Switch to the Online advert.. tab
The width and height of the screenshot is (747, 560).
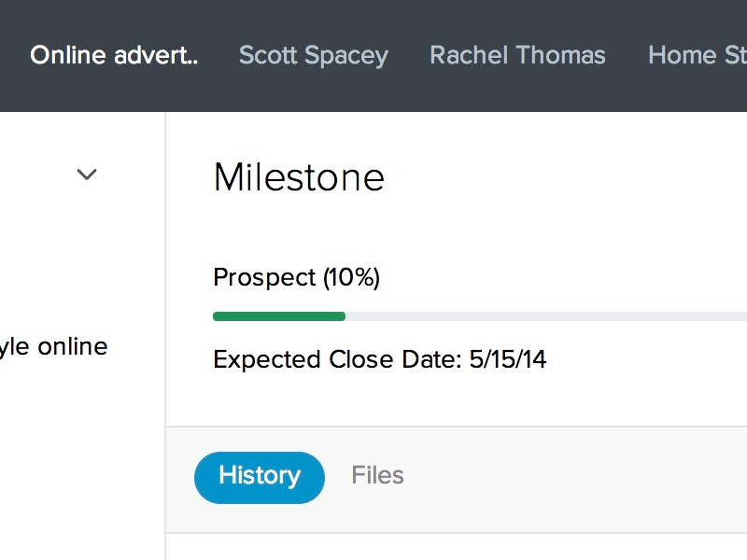pos(114,56)
